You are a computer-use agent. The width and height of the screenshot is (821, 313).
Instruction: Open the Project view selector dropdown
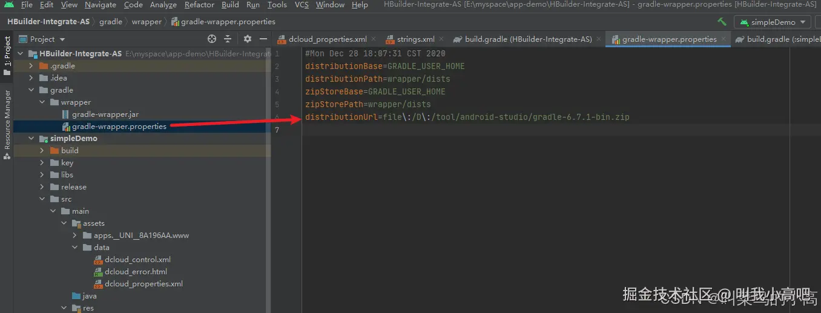click(42, 39)
